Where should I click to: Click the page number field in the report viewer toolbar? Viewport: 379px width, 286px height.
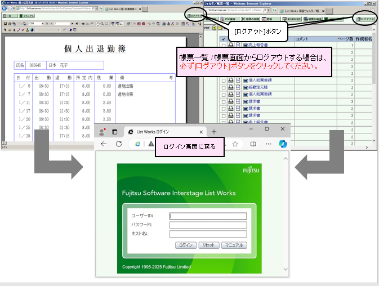(62, 24)
